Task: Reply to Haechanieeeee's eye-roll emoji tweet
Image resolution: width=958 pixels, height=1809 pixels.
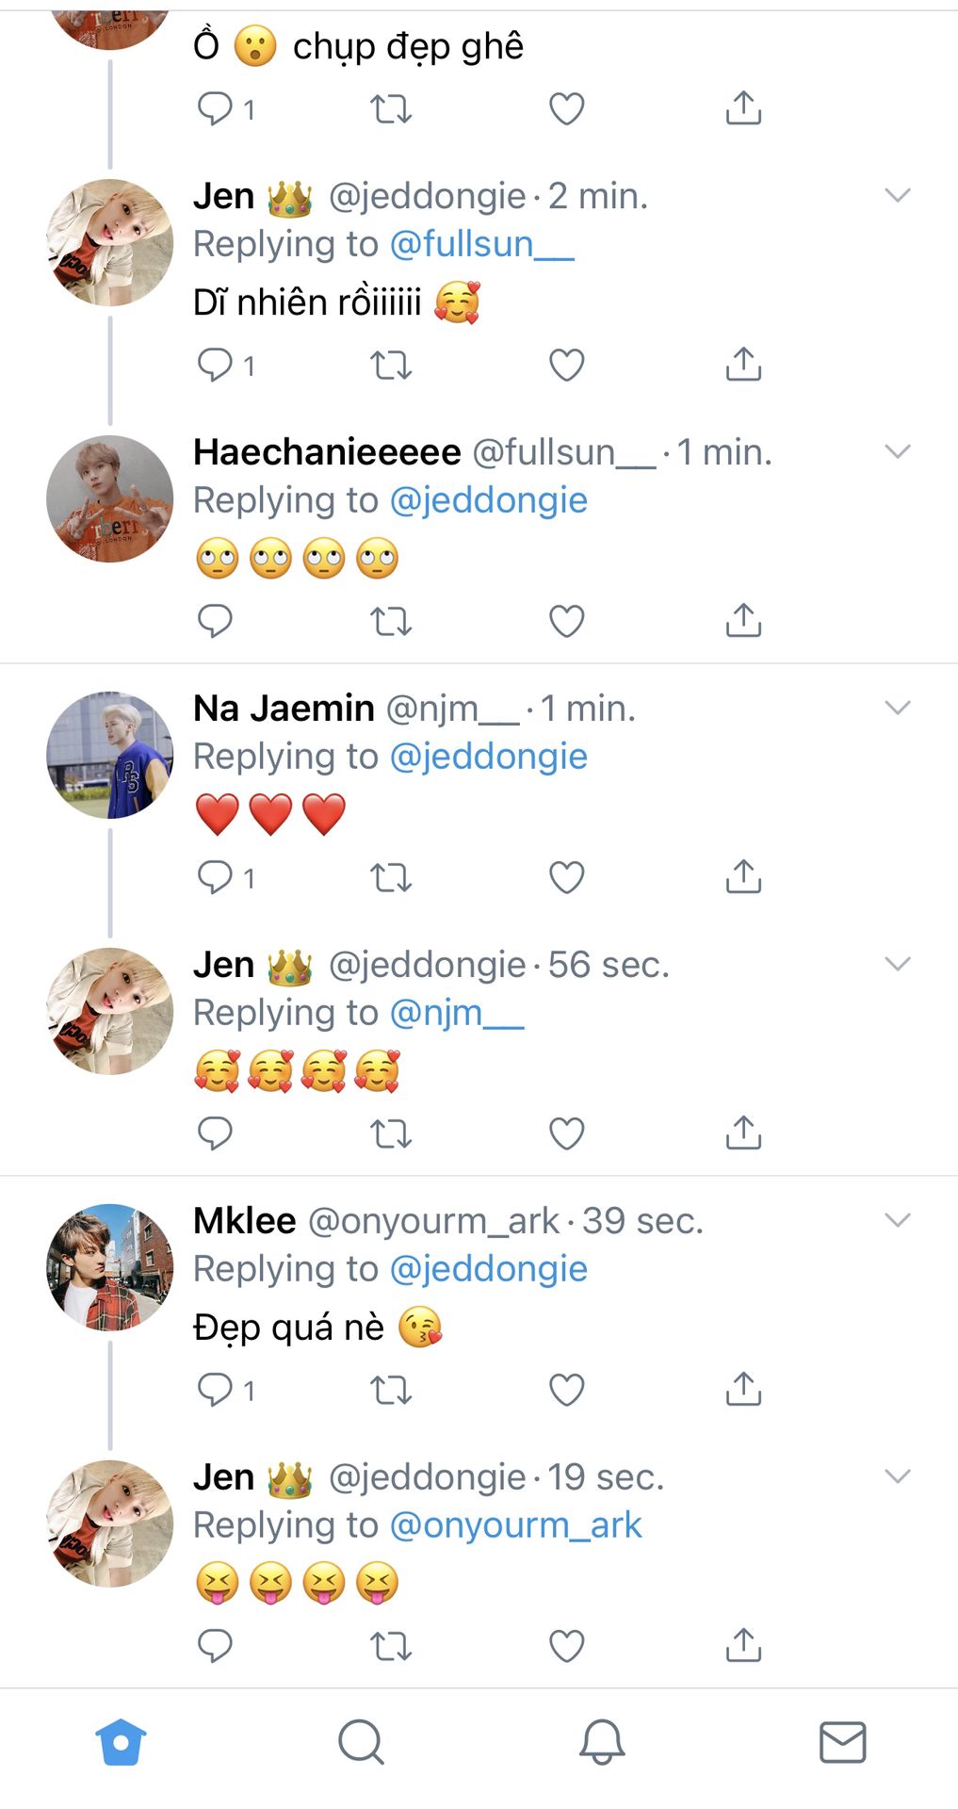Action: tap(215, 621)
